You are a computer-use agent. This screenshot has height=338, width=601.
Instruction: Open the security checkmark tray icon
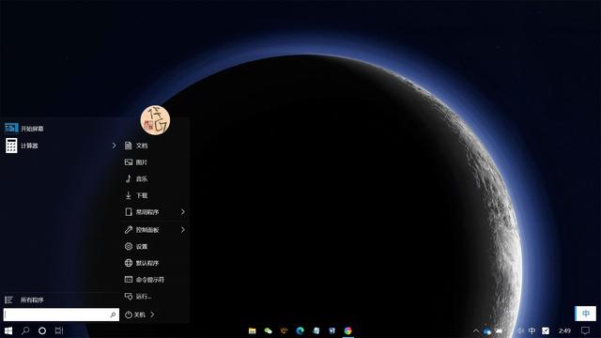point(546,330)
